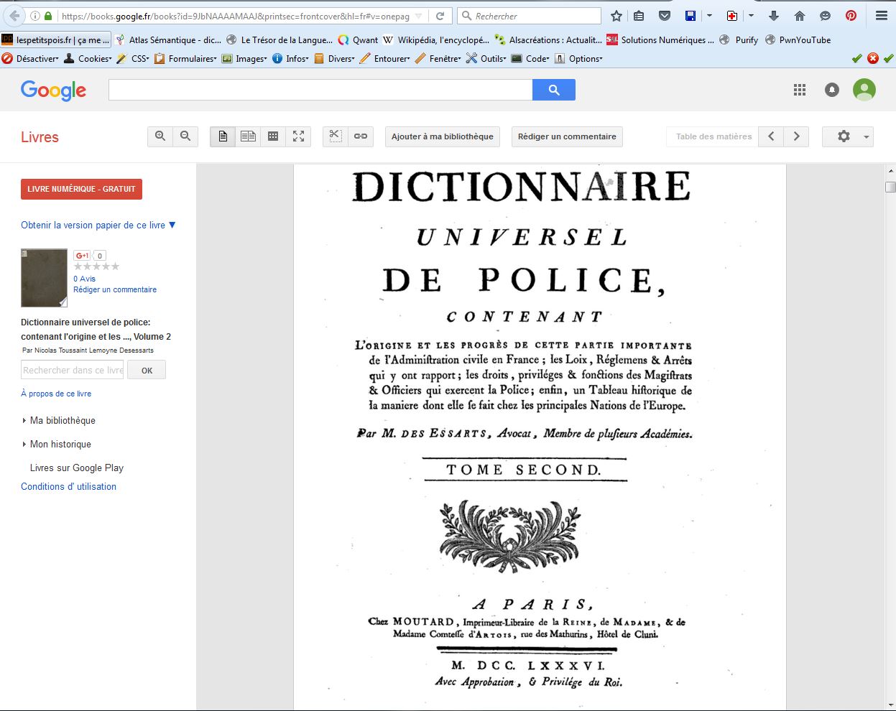
Task: Open the 'Formulaires' toolbar menu
Action: tap(191, 59)
